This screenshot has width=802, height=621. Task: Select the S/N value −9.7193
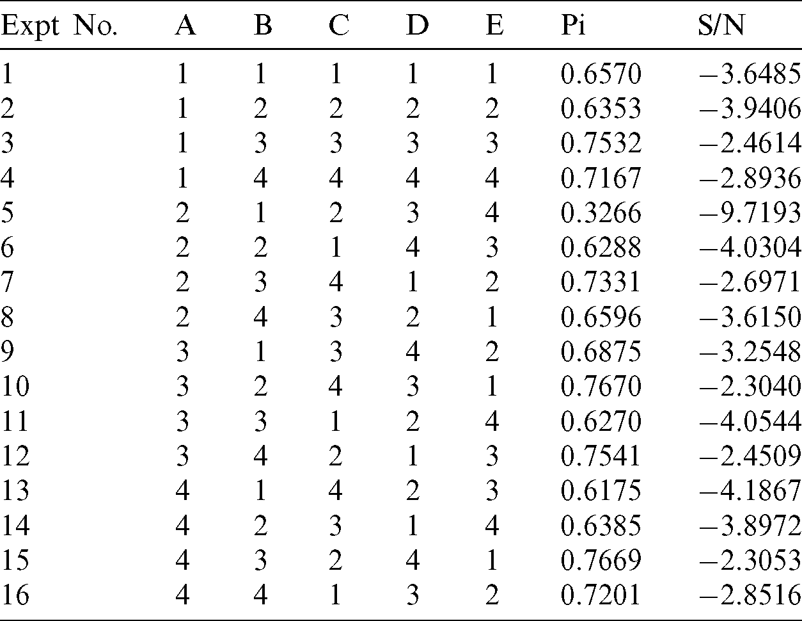point(750,213)
